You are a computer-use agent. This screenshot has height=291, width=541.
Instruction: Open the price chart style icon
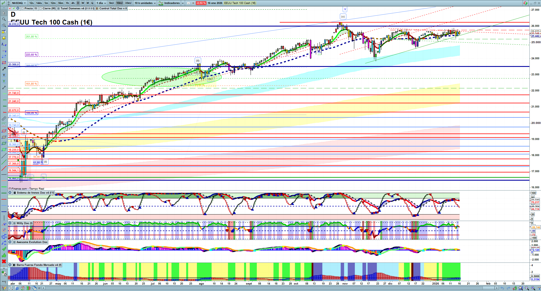[x=3, y=3]
